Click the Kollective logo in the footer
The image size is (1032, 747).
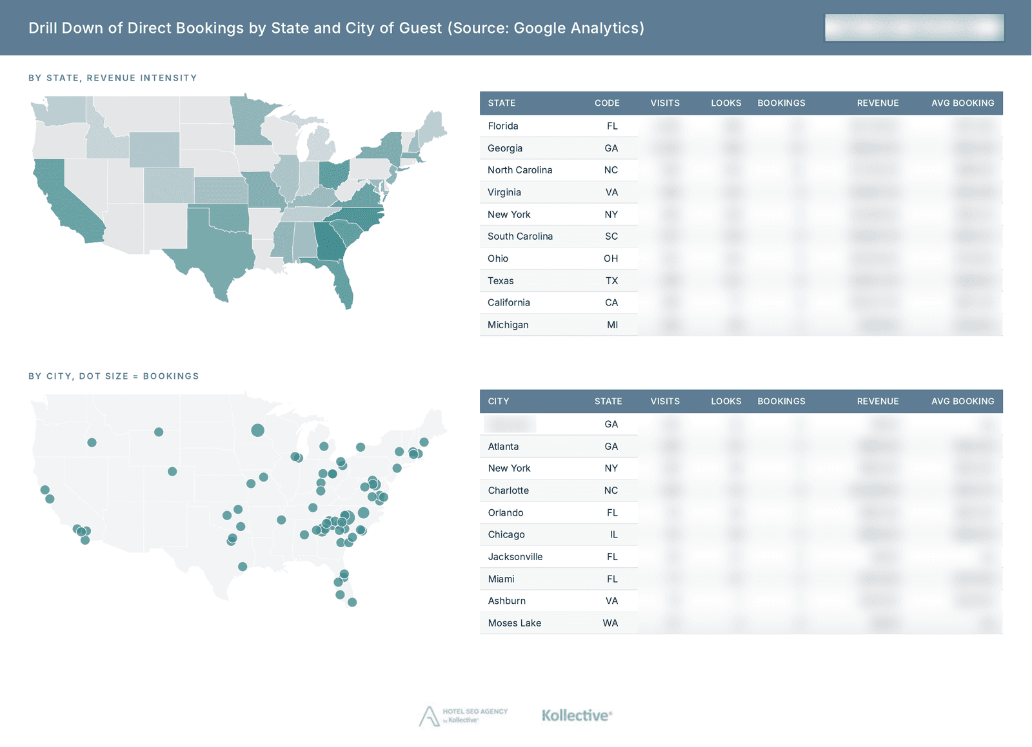577,715
